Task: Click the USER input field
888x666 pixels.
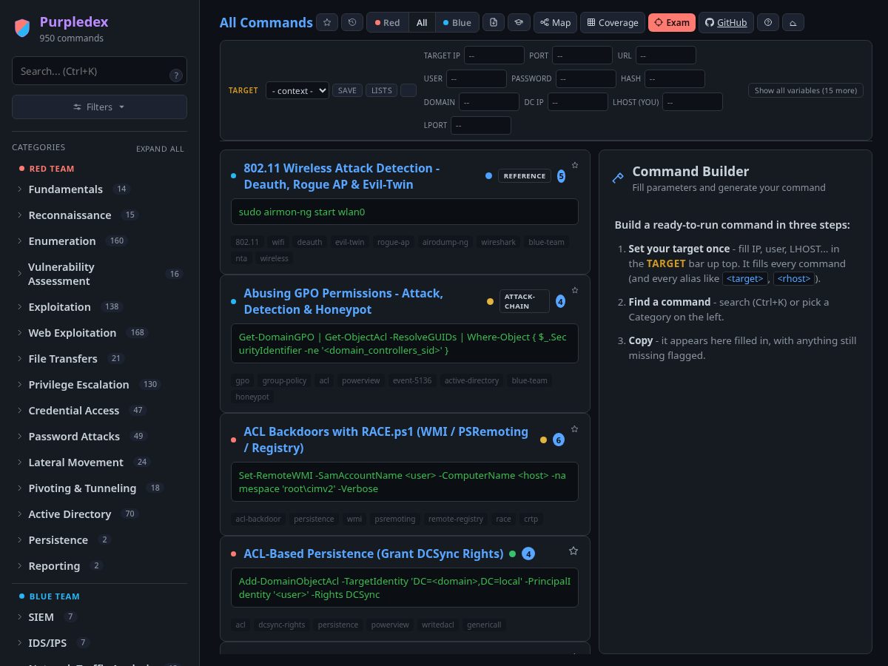Action: click(x=477, y=78)
